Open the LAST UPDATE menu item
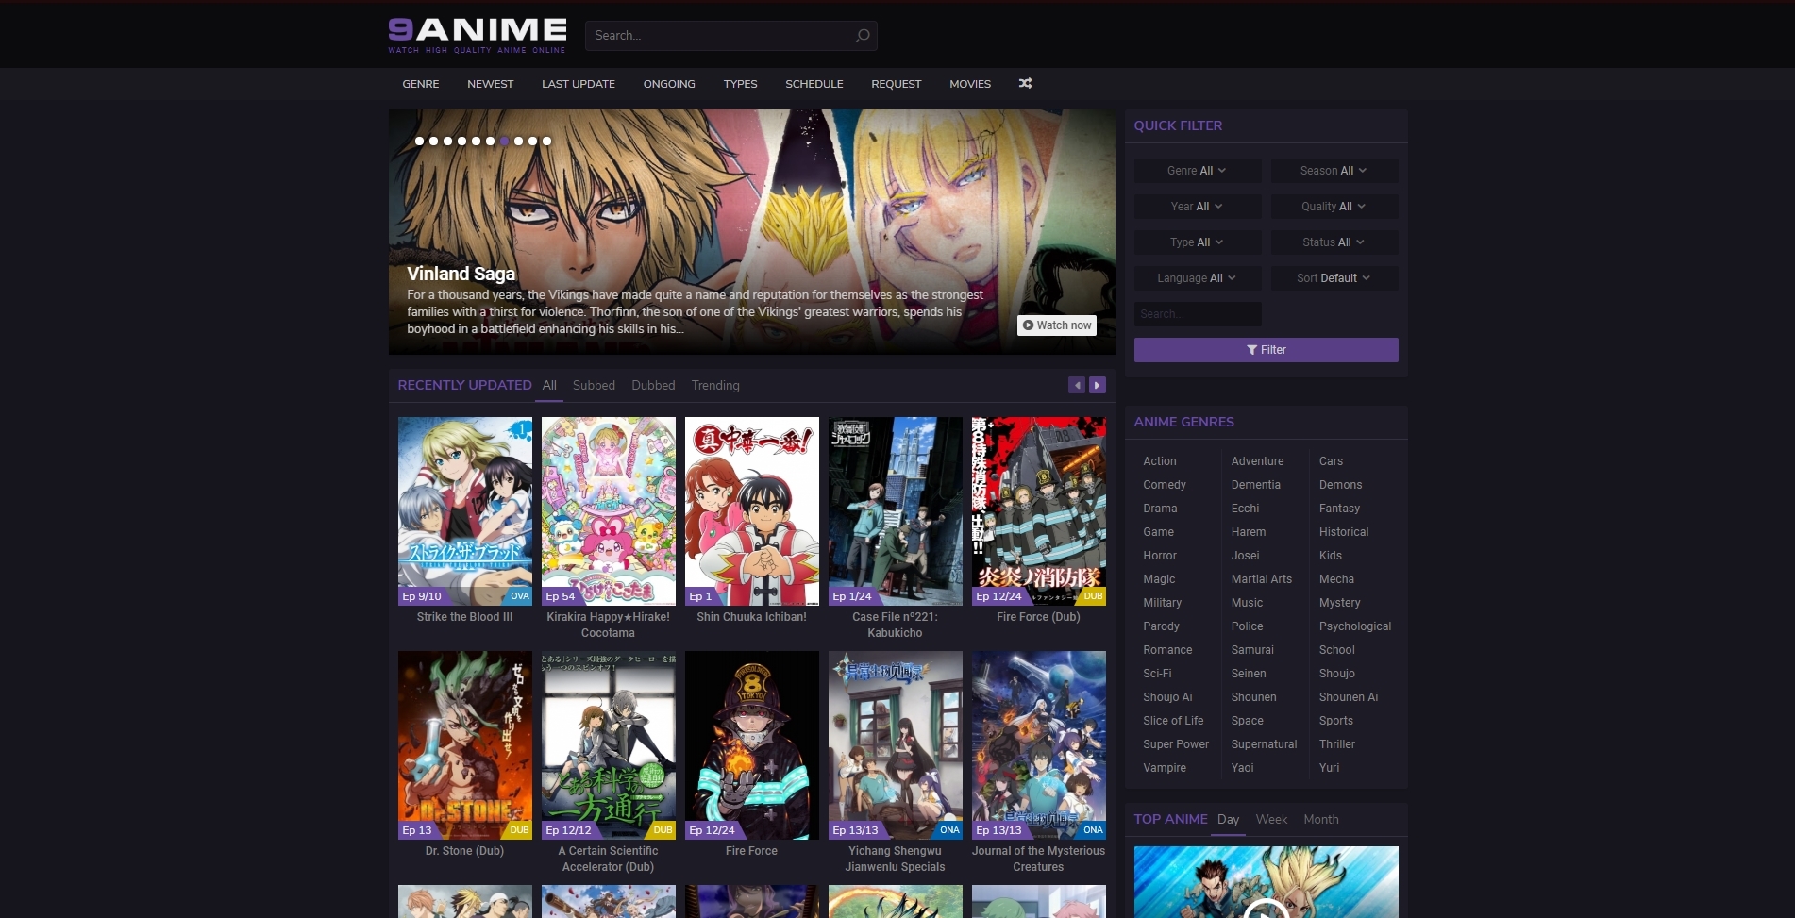 [579, 84]
